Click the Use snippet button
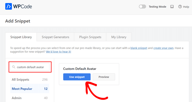Viewport: 192px width, 102px height. [77, 77]
